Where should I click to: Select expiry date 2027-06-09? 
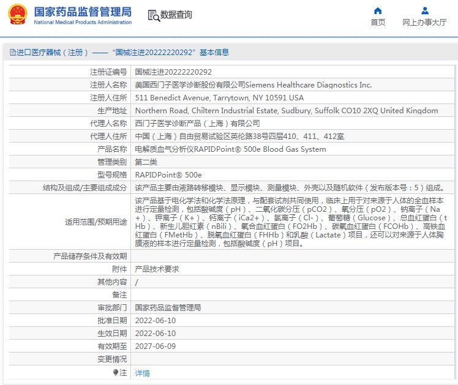click(156, 346)
